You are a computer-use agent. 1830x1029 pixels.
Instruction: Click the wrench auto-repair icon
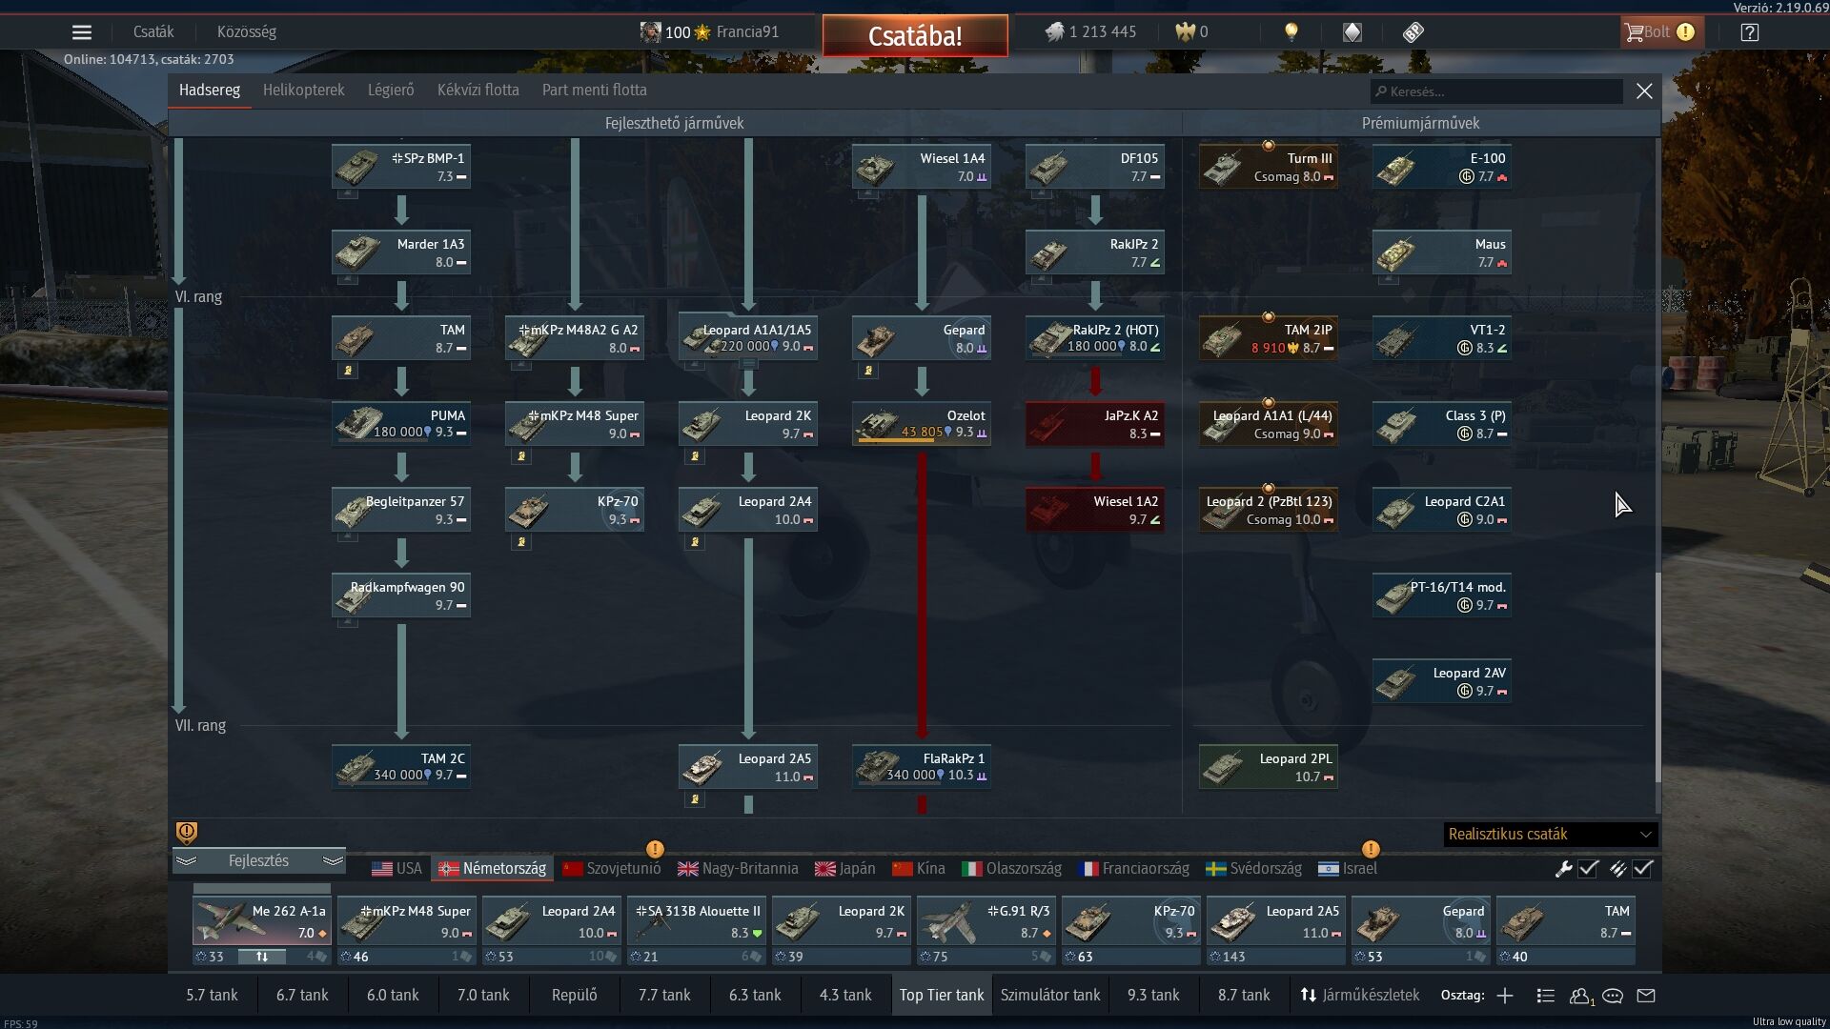[x=1563, y=869]
